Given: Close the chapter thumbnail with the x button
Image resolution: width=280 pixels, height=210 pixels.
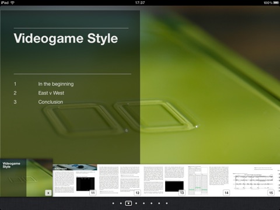Looking at the screenshot, I should coord(48,193).
